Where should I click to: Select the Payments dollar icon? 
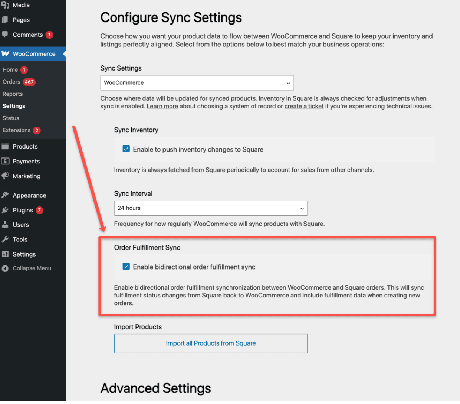pyautogui.click(x=6, y=161)
